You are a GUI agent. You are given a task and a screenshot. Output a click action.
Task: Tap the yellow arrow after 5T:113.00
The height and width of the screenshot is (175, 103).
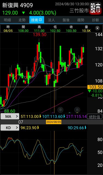point(40,117)
